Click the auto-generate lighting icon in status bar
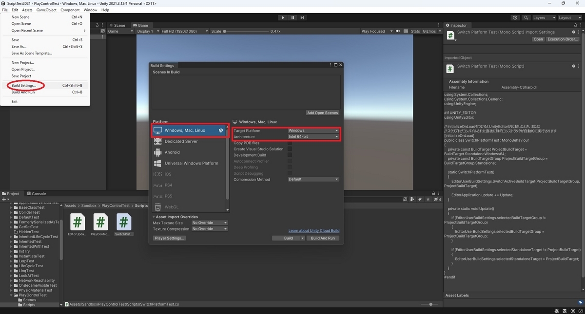 click(x=572, y=310)
